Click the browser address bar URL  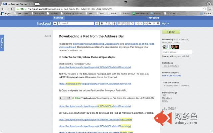66,9
